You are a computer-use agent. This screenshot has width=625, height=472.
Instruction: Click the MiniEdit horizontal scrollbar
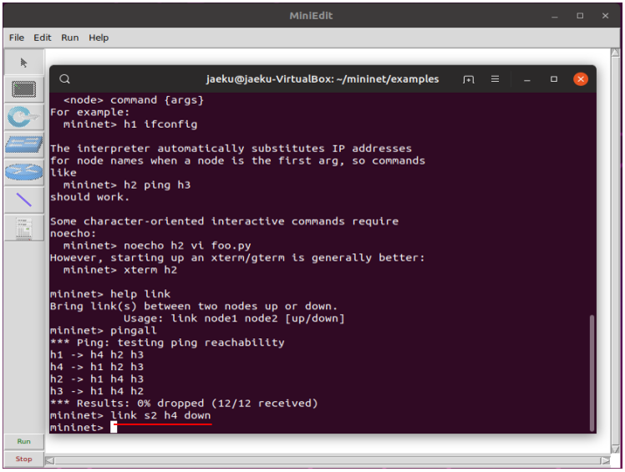pos(328,461)
